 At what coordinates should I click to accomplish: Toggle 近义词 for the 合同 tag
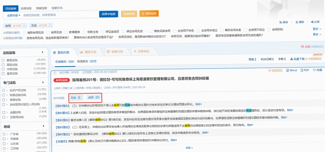17,26
